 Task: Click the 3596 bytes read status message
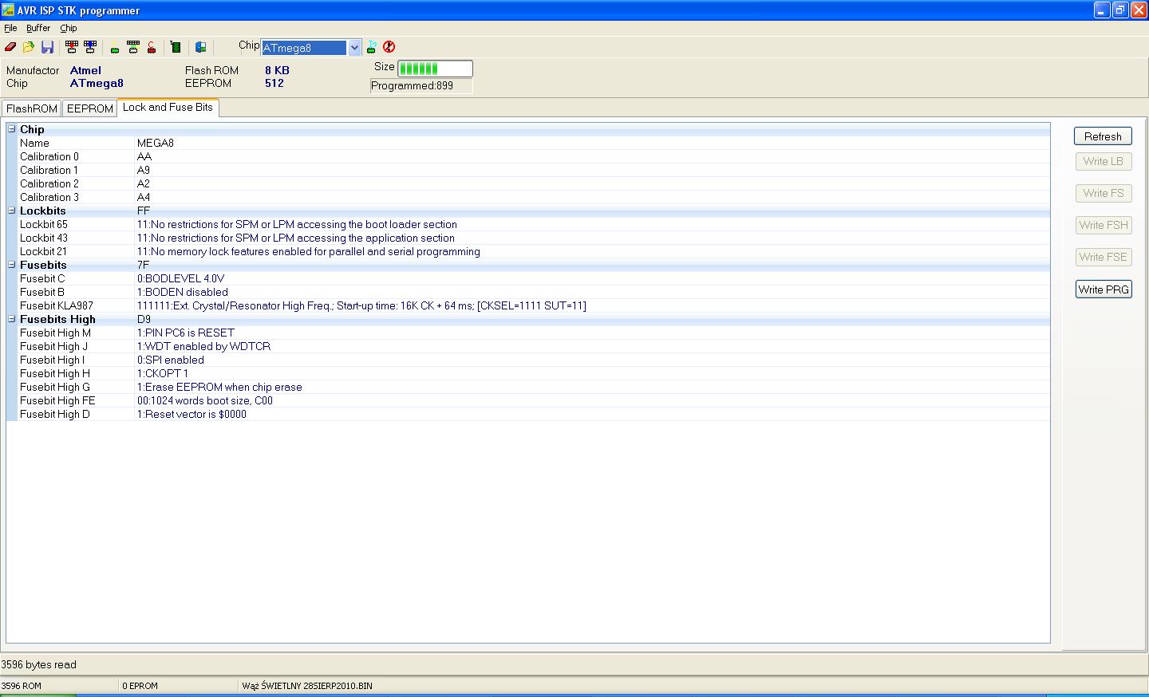pos(38,664)
